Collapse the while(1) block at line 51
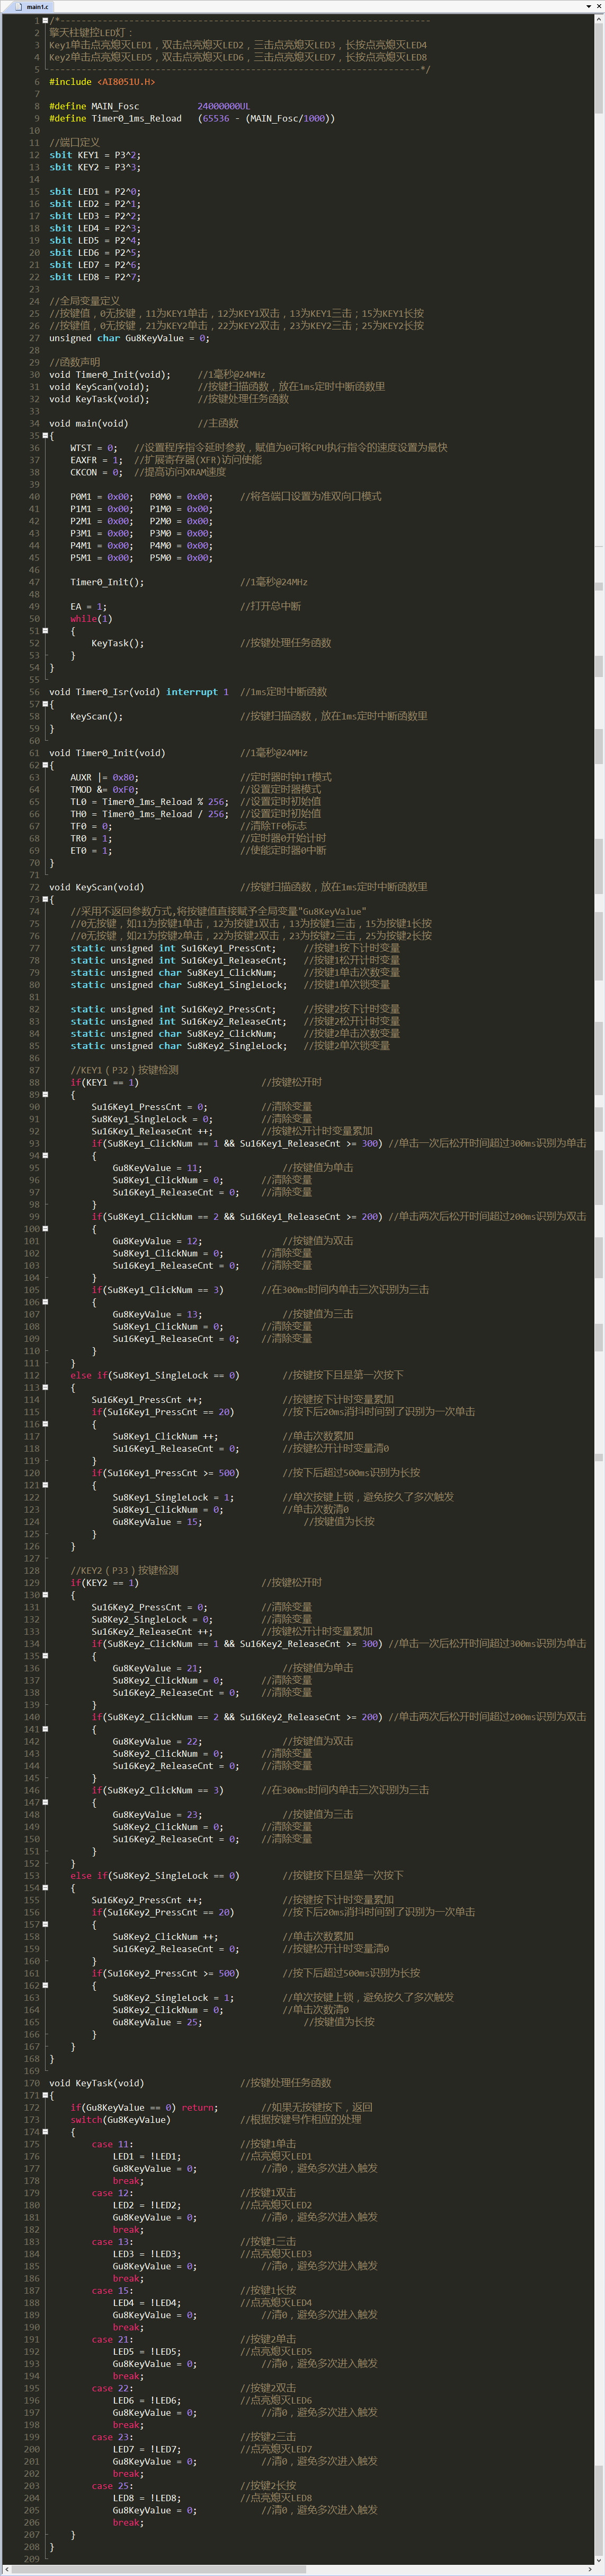Screen dimensions: 605x2576 pos(45,630)
